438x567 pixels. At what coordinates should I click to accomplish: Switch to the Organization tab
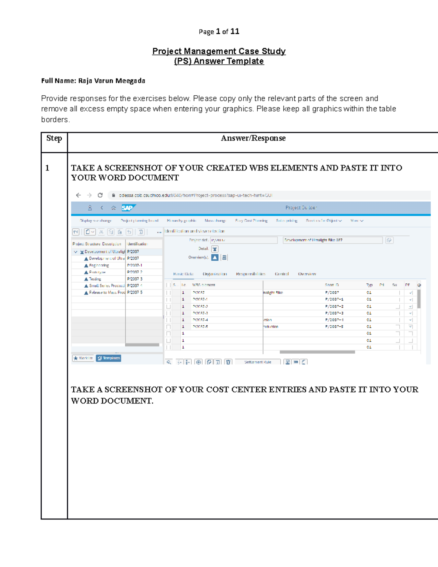(215, 274)
